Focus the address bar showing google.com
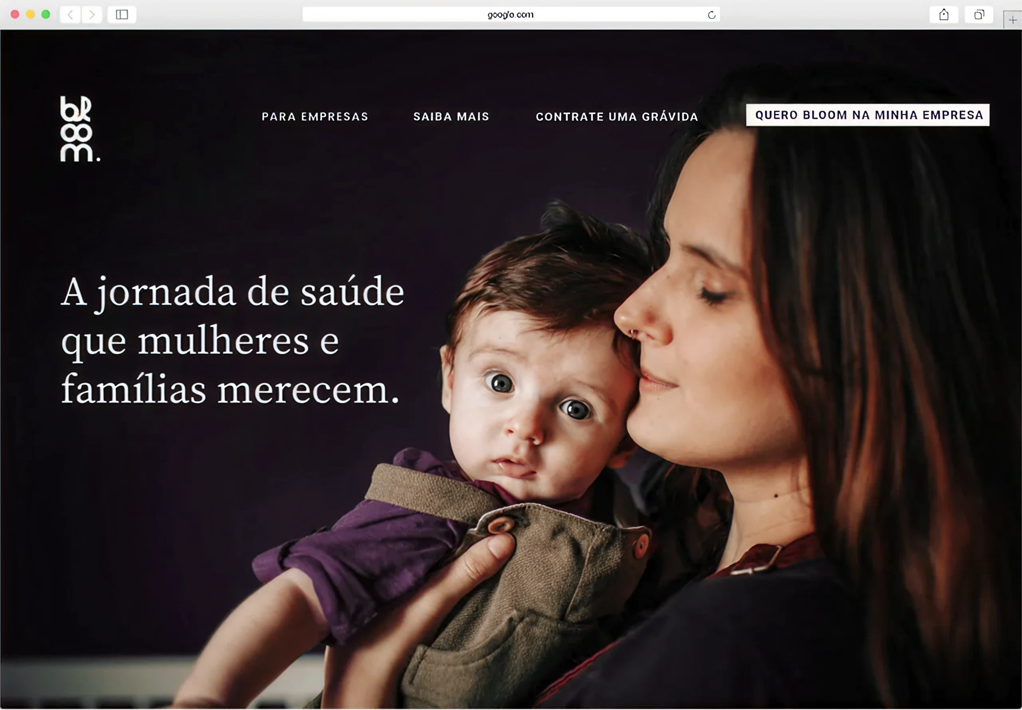This screenshot has height=710, width=1022. coord(511,15)
